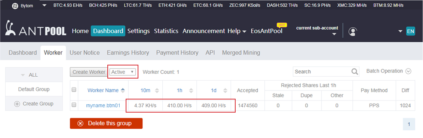Click the 1h column header link
423x138 pixels.
click(180, 91)
